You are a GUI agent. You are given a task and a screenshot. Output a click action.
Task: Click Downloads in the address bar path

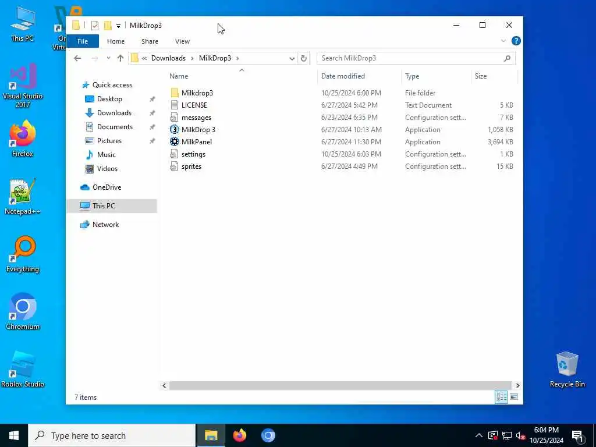pos(168,58)
